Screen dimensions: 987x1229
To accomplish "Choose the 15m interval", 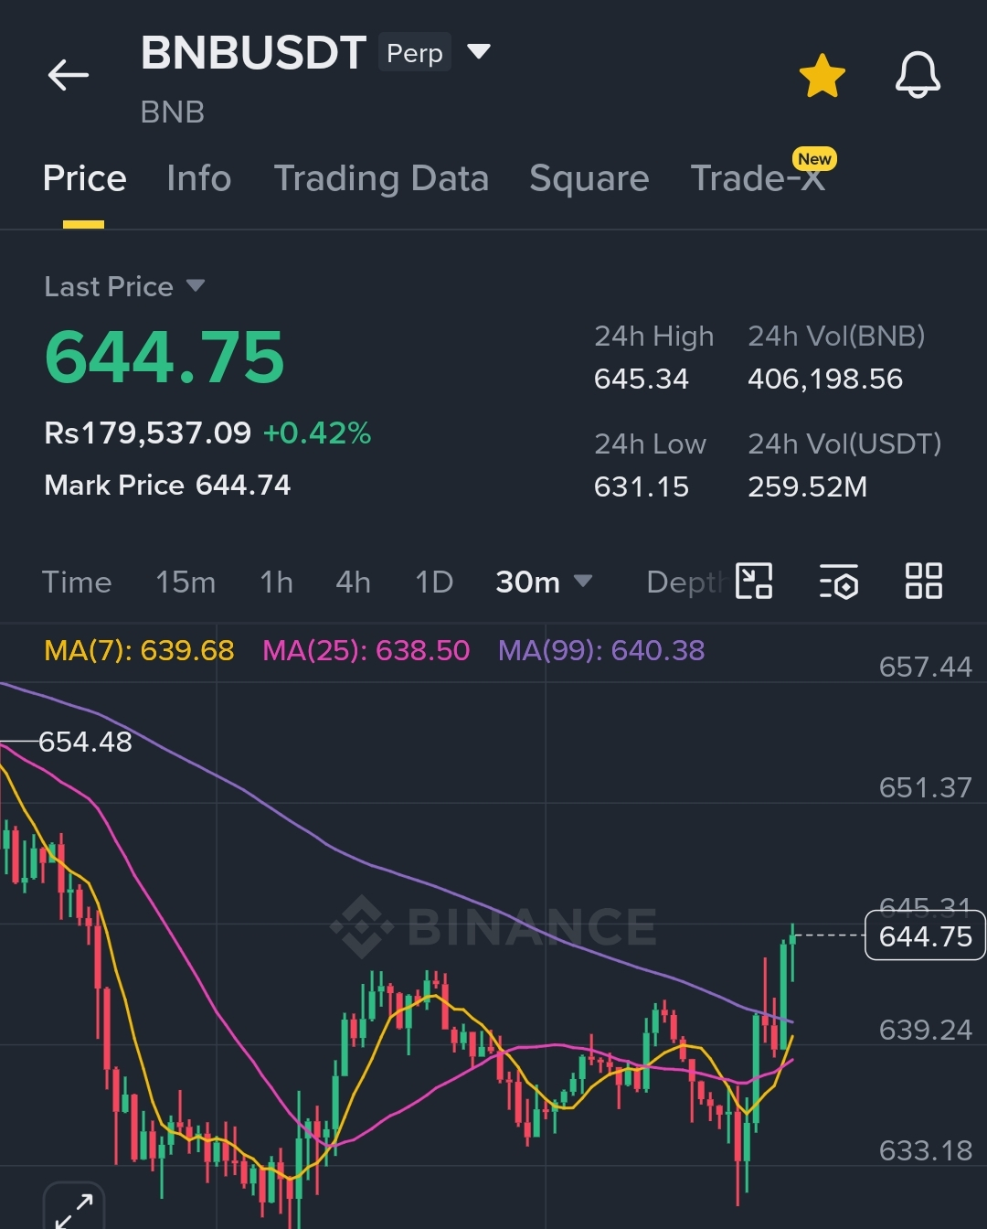I will coord(186,582).
